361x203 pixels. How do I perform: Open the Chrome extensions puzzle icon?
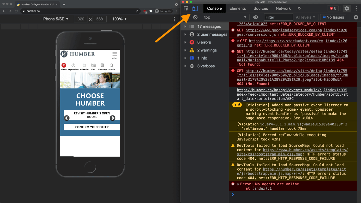coord(151,11)
